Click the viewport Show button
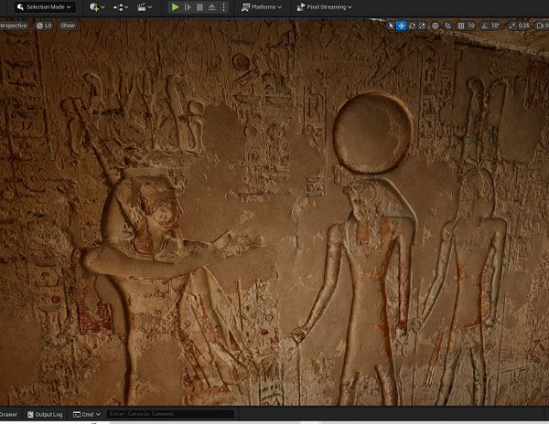Screen dimensions: 549x424 click(68, 26)
